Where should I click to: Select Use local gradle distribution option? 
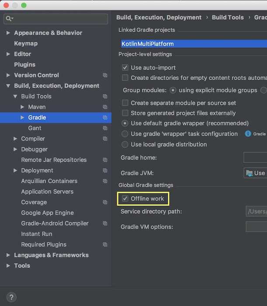(125, 144)
